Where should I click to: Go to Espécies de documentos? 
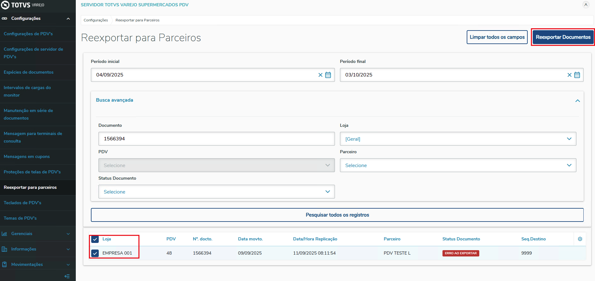click(x=38, y=72)
